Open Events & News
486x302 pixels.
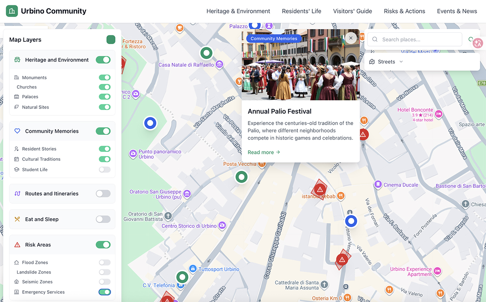coord(457,11)
